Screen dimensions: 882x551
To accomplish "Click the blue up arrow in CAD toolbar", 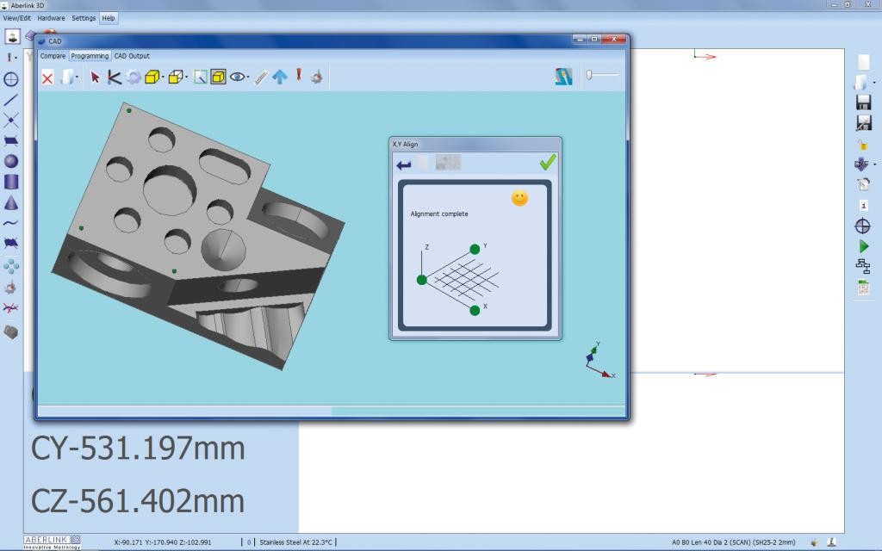I will 280,77.
